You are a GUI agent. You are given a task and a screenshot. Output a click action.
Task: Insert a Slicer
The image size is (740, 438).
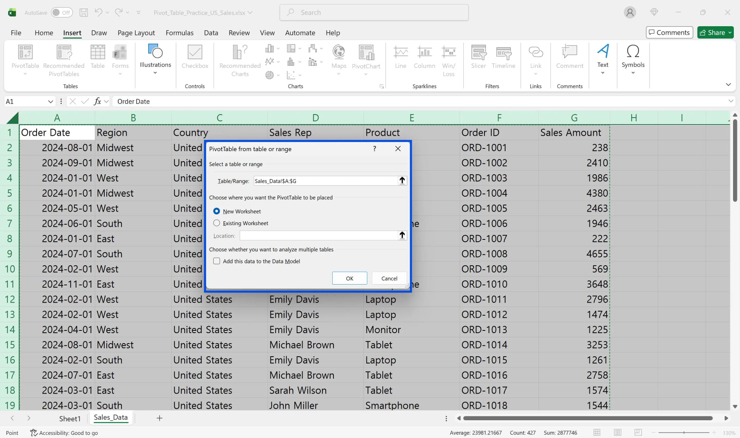click(x=478, y=58)
